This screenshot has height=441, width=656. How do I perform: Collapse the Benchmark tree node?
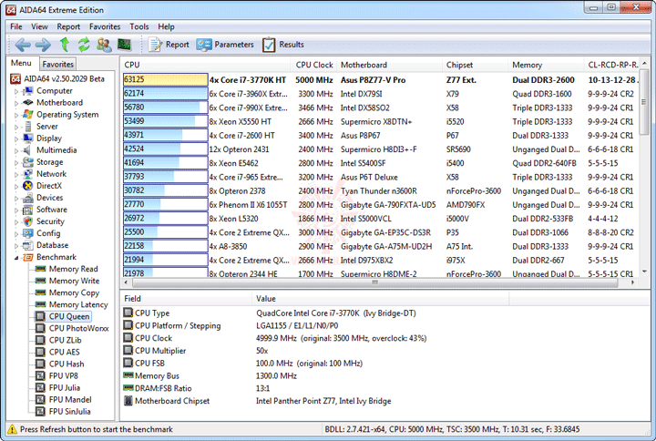coord(16,258)
